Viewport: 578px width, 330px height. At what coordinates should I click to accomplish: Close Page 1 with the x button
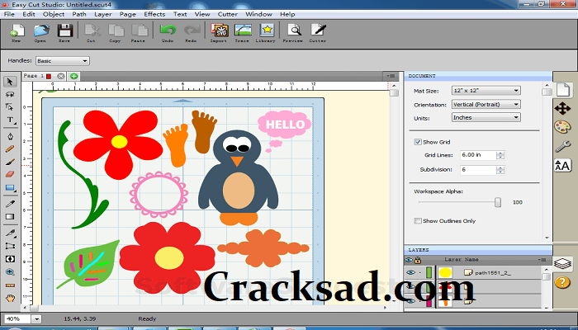point(60,76)
